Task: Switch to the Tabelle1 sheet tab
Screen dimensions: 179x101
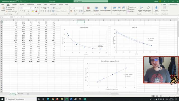Action: tap(20, 94)
